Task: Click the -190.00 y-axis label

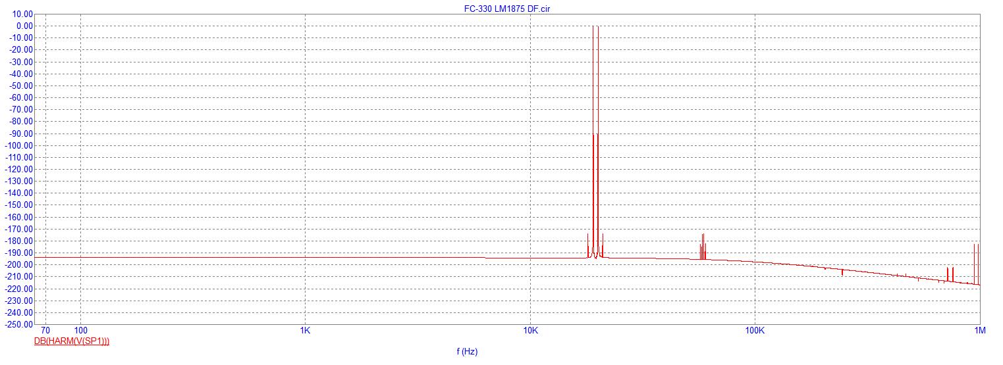Action: coord(20,253)
